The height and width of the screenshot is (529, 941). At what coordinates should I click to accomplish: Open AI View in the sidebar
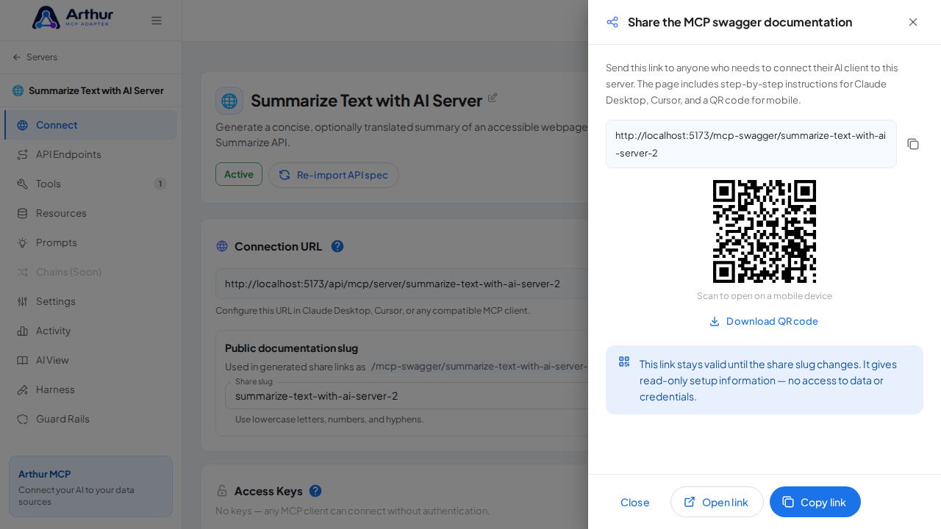[90, 360]
